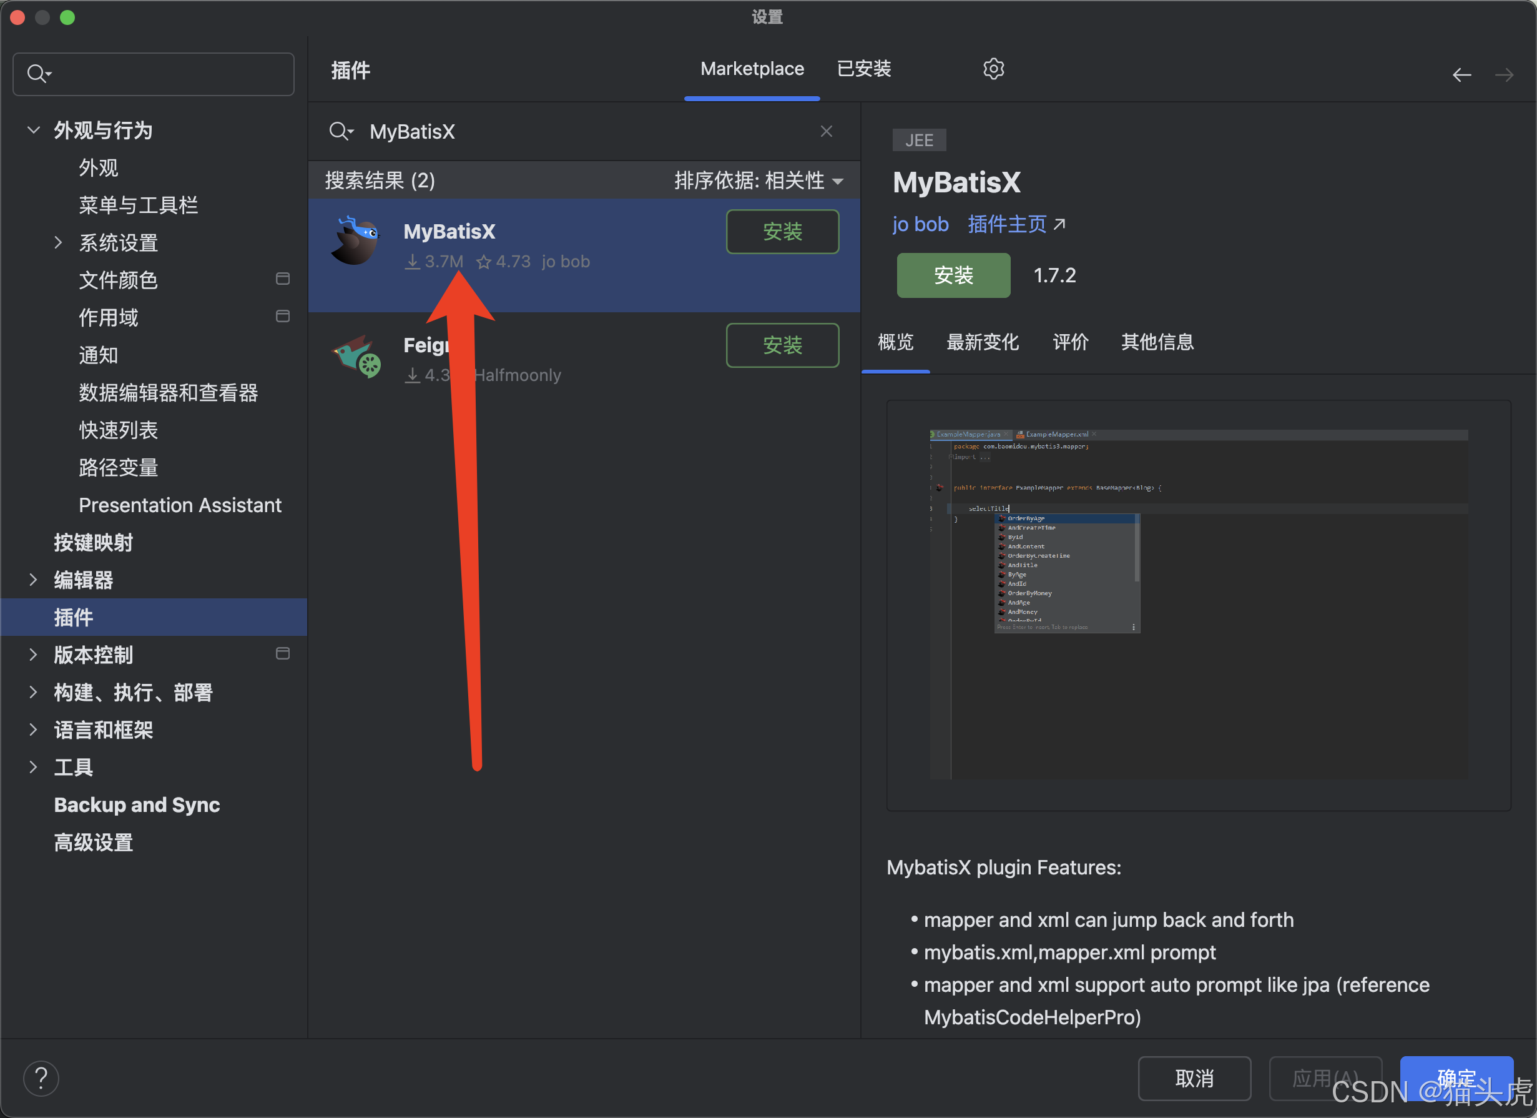Open the 排序依据 sort dropdown
The width and height of the screenshot is (1537, 1118).
tap(759, 181)
